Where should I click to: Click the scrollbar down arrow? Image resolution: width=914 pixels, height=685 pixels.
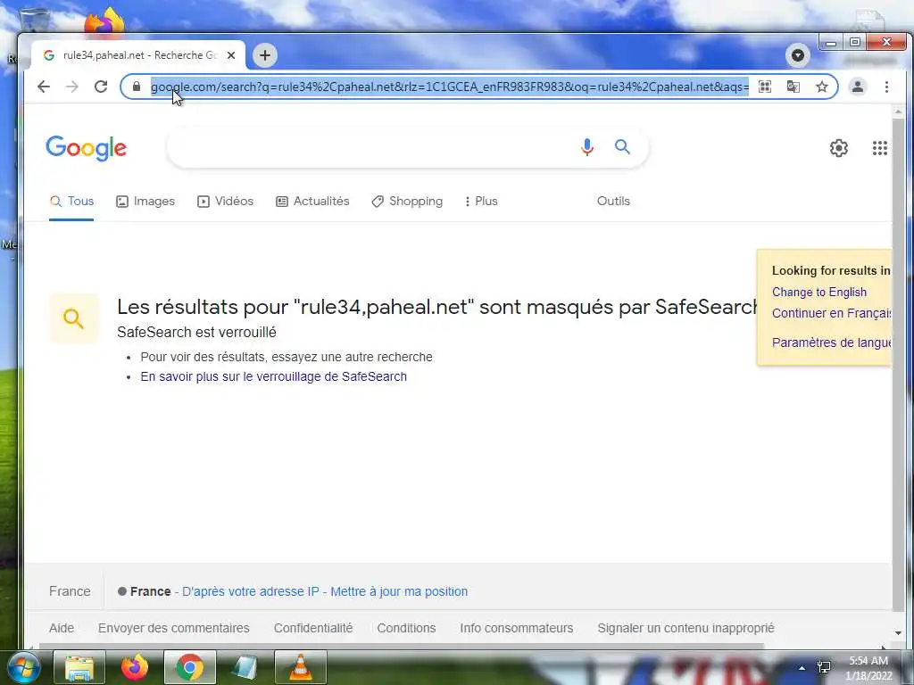pyautogui.click(x=898, y=632)
